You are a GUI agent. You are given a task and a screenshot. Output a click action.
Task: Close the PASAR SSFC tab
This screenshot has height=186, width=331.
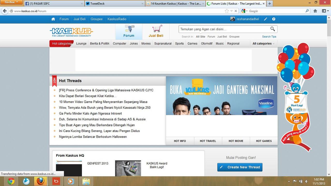[x=82, y=4]
